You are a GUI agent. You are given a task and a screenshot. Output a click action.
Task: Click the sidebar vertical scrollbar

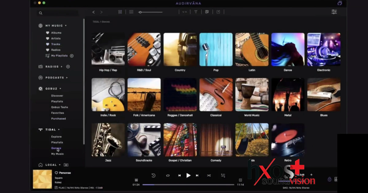click(84, 82)
